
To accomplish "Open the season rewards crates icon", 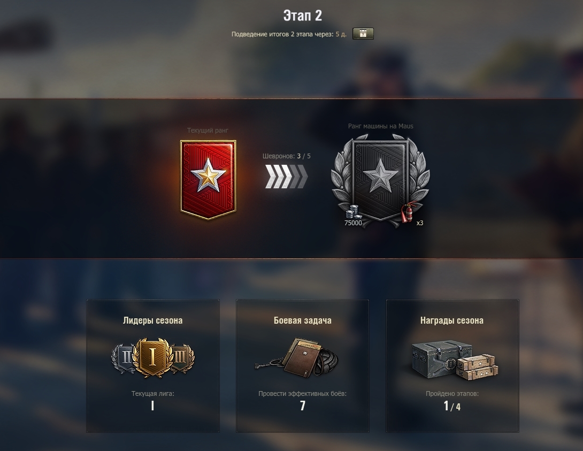I will (x=454, y=359).
